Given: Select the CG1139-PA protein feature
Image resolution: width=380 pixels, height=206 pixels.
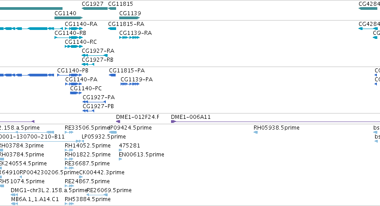Looking at the screenshot, I should [x=130, y=84].
